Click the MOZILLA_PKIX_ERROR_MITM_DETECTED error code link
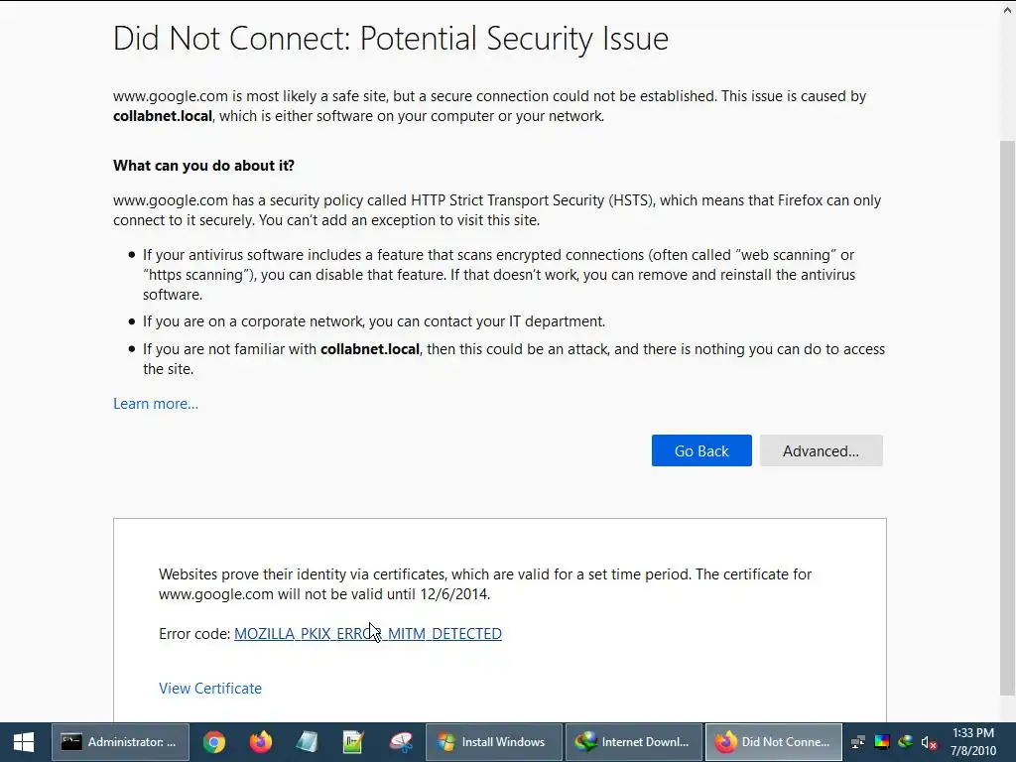This screenshot has height=762, width=1016. tap(367, 633)
